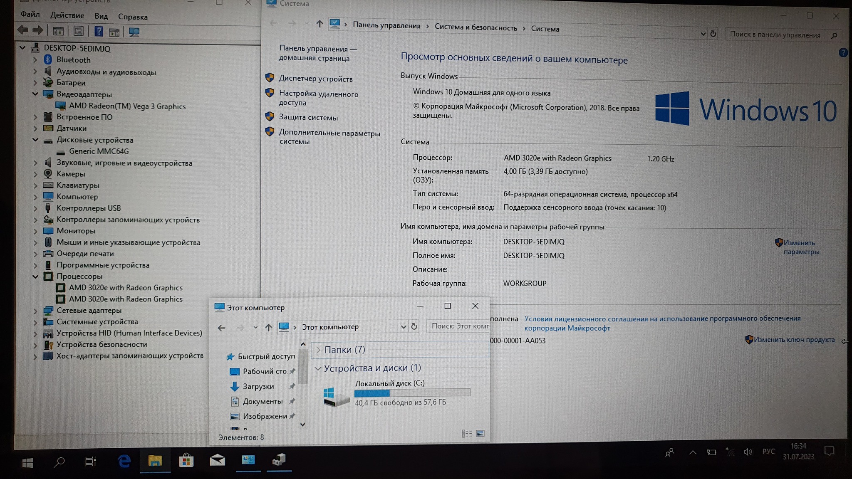Switch to details view in Explorer

point(466,434)
